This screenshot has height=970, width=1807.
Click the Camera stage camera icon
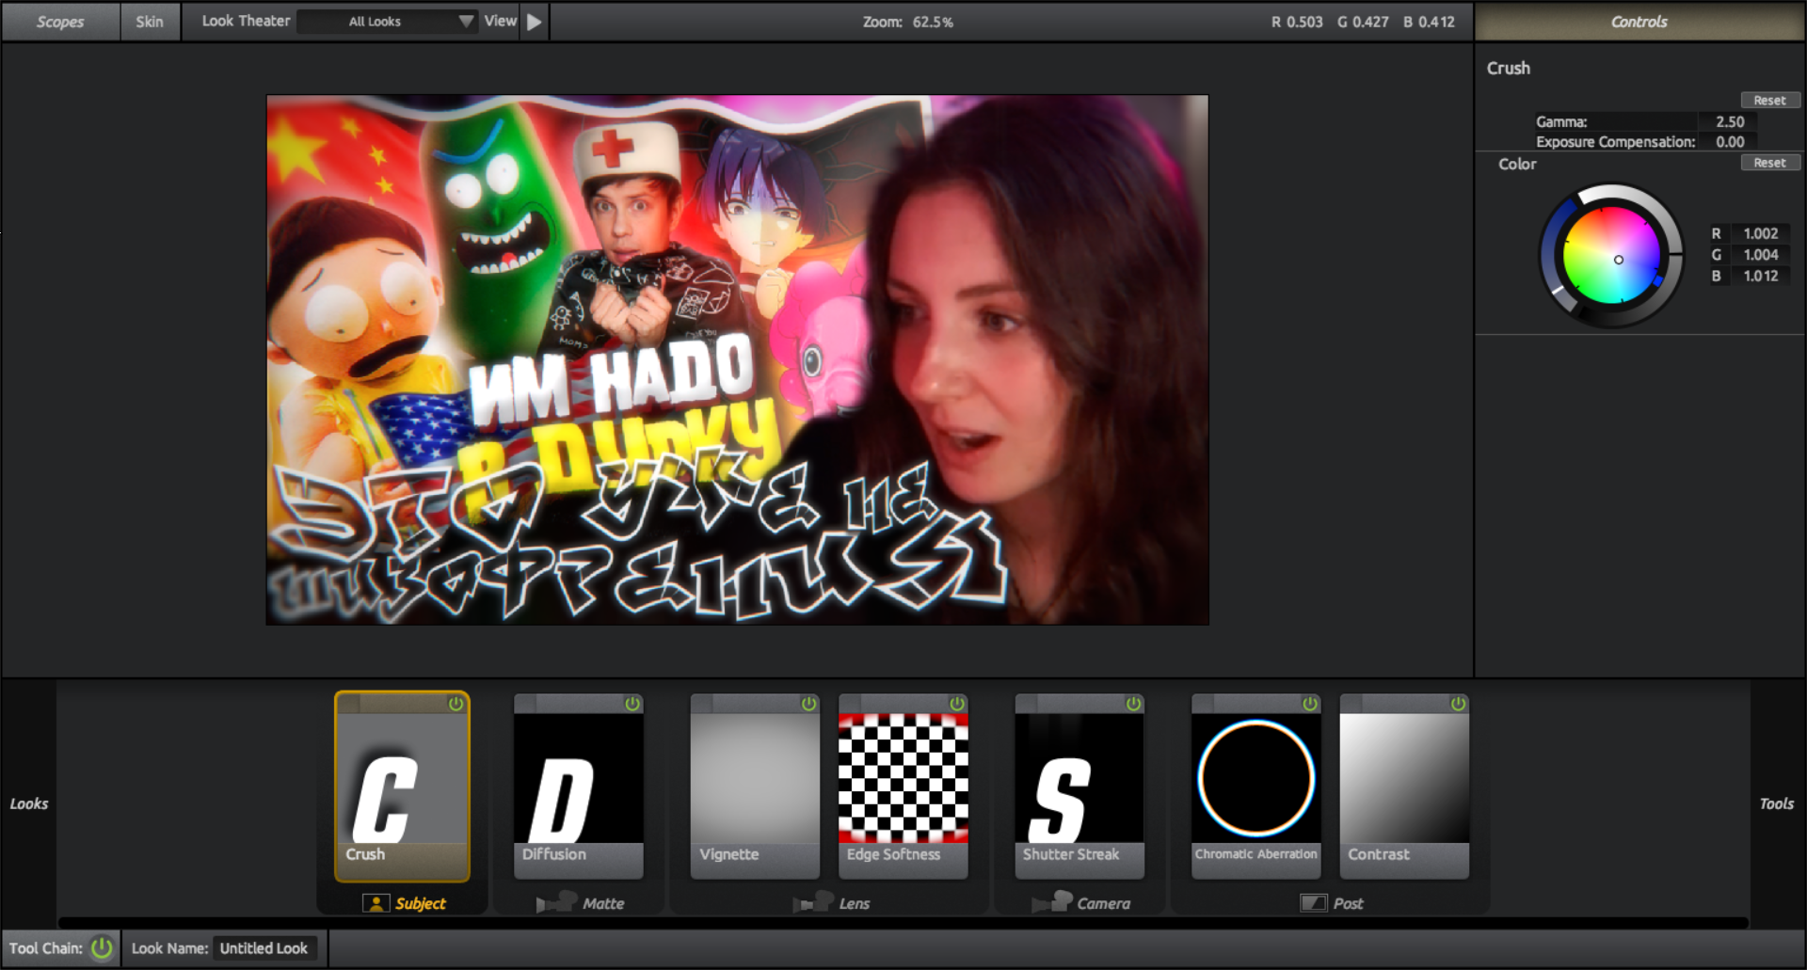pos(1051,902)
